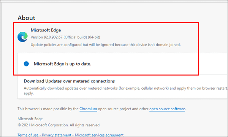The width and height of the screenshot is (228, 137).
Task: Click the Version 92.0.902.67 text
Action: (46, 37)
